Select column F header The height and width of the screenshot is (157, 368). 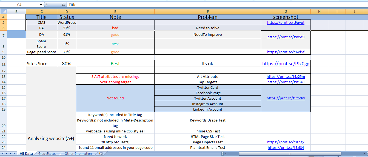(208, 11)
